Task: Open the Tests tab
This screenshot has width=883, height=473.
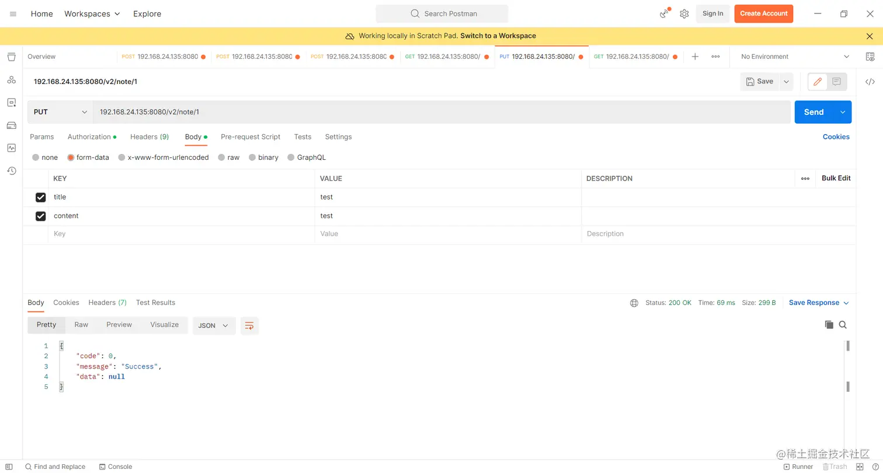Action: pos(303,136)
